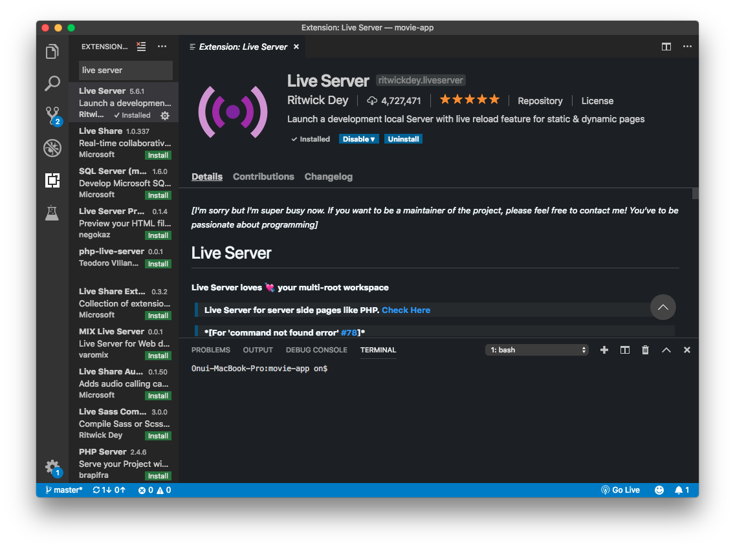Open the Debug view icon
The height and width of the screenshot is (549, 735).
(52, 148)
